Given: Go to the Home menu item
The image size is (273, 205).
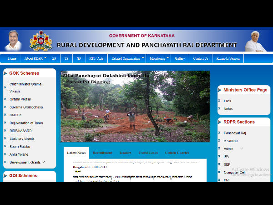Looking at the screenshot, I should pyautogui.click(x=12, y=58).
